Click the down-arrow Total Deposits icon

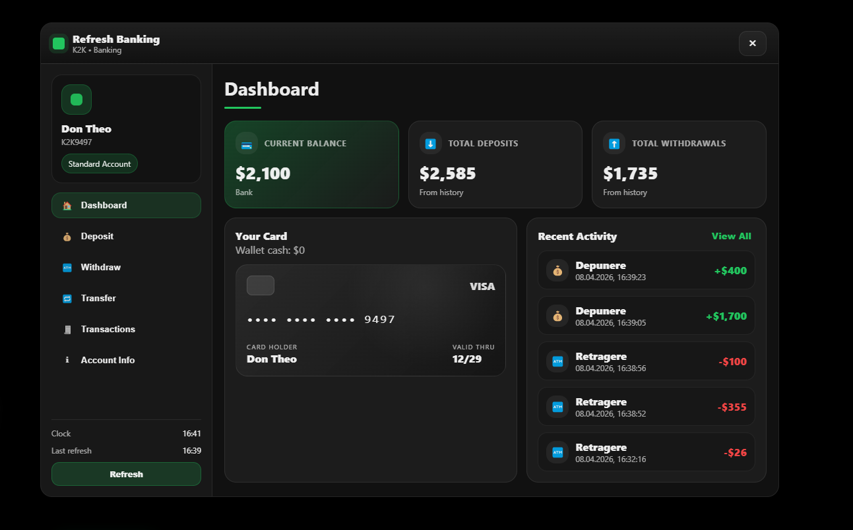pos(431,144)
